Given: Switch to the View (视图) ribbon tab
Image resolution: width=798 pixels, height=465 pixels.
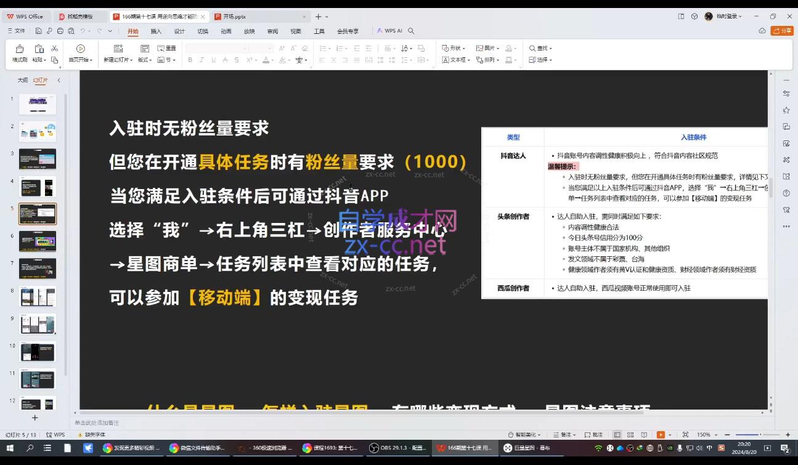Looking at the screenshot, I should 296,31.
